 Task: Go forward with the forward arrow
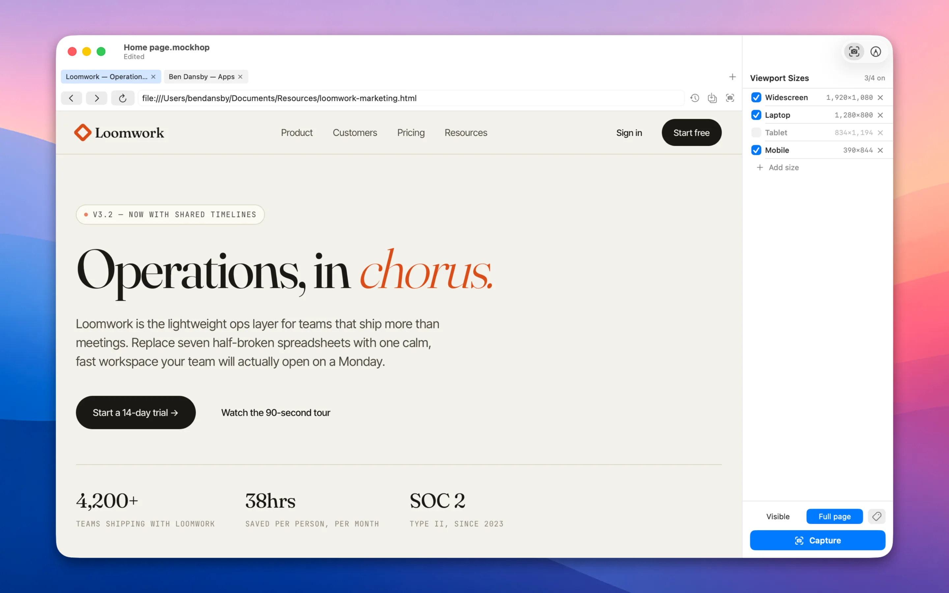[x=97, y=98]
